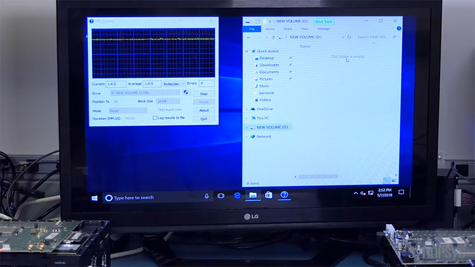
Task: Open the Mode dropdown showing Read
Action: coord(127,110)
